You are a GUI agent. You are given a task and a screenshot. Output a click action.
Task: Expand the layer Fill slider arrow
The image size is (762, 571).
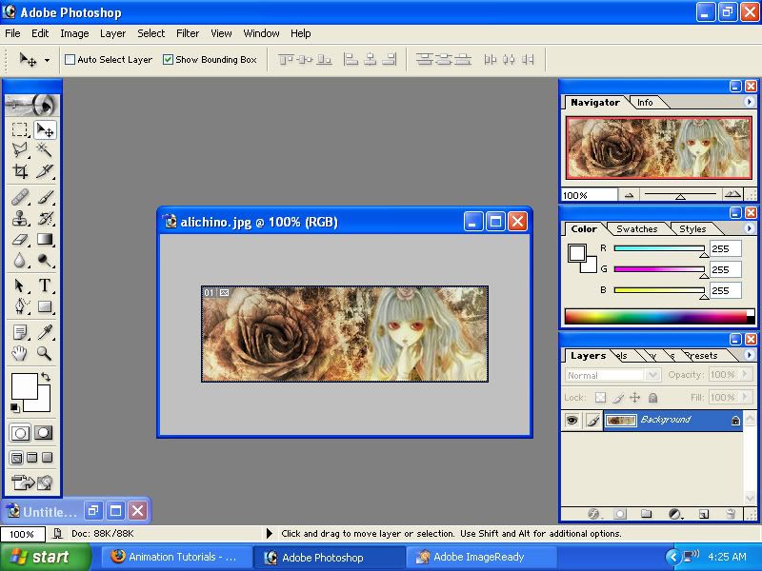tap(745, 397)
